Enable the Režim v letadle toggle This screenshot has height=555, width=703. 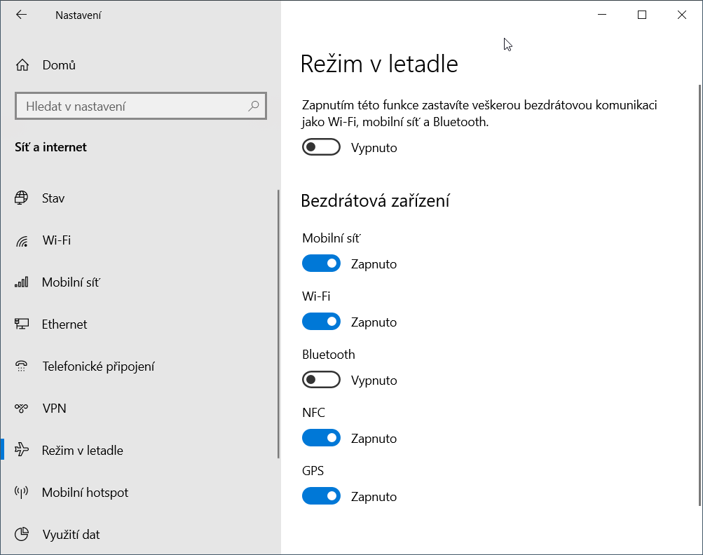[x=321, y=148]
